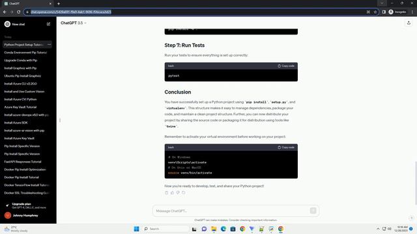Open the Chrome three-dot menu
Screen dimensions: 417x234
click(412, 12)
